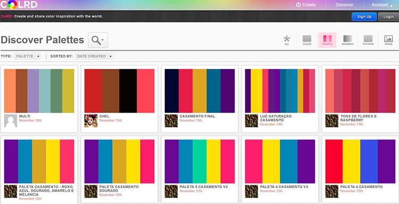Viewport: 399px width, 204px height.
Task: Open the PALETA CASAMENTO DOURADO palette preview
Action: (119, 161)
